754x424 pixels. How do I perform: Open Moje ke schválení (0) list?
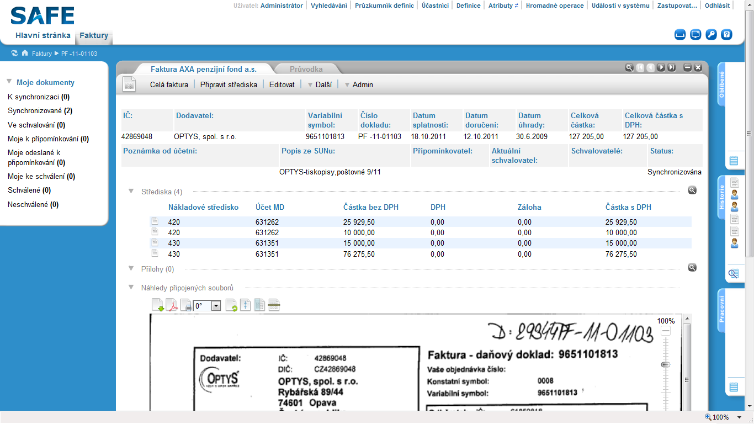(41, 177)
